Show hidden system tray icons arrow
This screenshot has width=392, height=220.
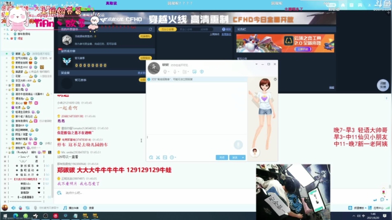(x=354, y=216)
